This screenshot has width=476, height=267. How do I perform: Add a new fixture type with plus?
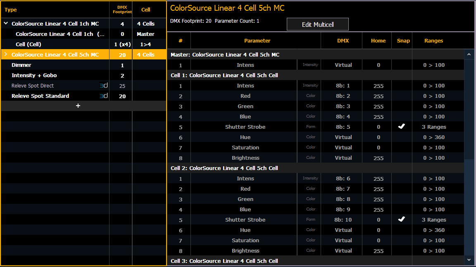click(x=78, y=106)
